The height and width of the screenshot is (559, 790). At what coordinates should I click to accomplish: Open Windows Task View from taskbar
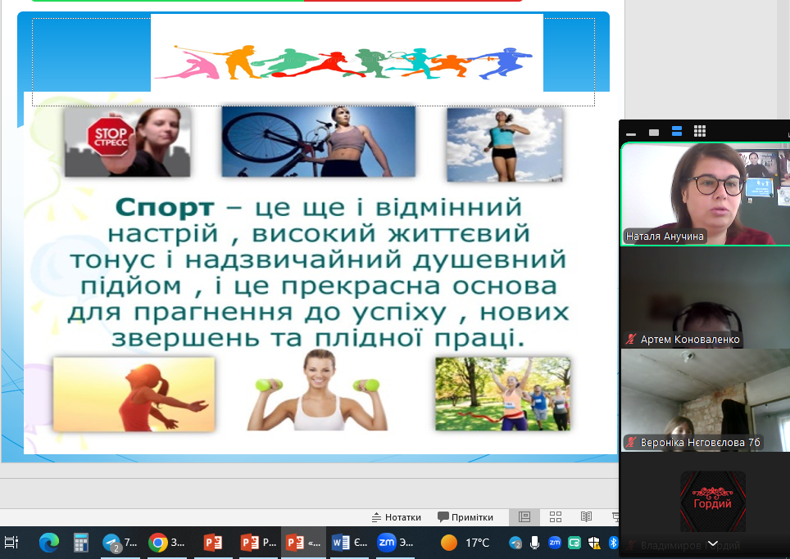pyautogui.click(x=11, y=543)
